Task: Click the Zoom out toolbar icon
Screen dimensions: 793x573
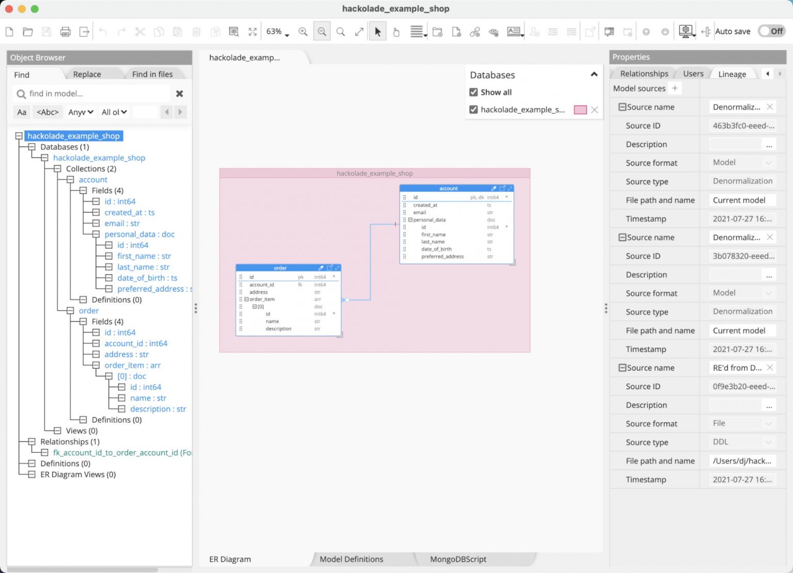Action: pyautogui.click(x=322, y=31)
